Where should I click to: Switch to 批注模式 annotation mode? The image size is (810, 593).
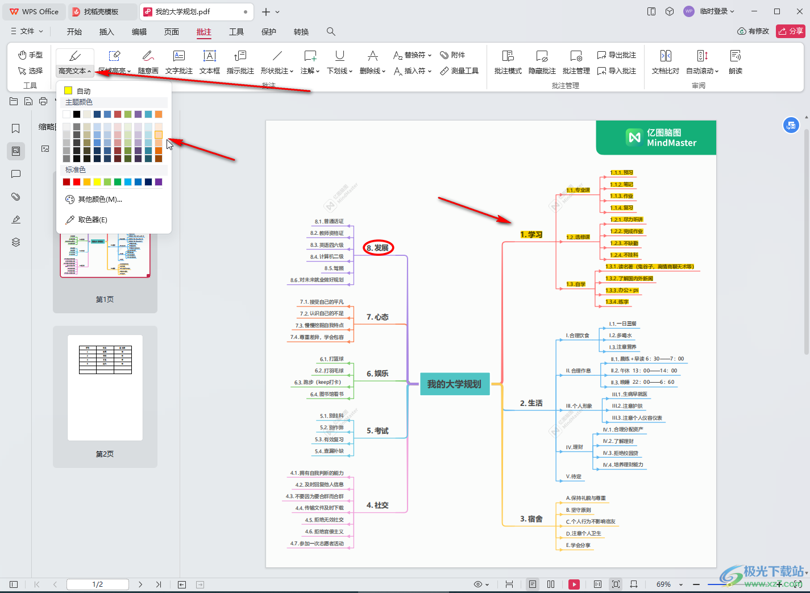[508, 63]
